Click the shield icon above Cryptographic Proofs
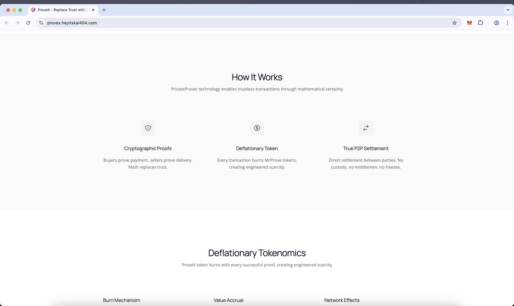Screen dimensions: 514x306 (x=148, y=128)
